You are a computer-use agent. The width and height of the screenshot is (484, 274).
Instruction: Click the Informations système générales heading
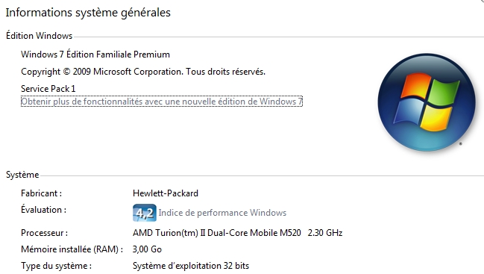[x=88, y=13]
